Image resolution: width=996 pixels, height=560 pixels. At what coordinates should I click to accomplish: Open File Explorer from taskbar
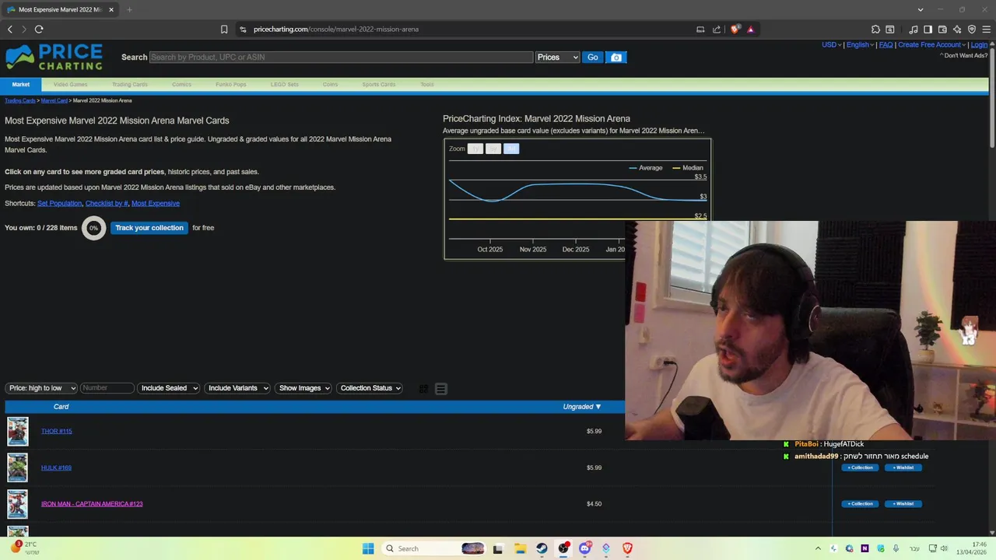pyautogui.click(x=520, y=548)
